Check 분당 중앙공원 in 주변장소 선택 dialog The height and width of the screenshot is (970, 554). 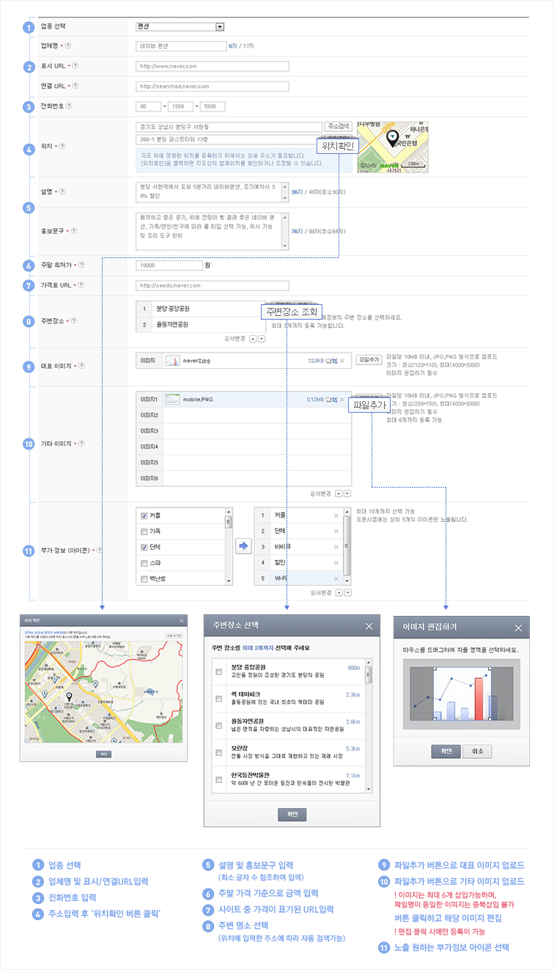pyautogui.click(x=218, y=672)
